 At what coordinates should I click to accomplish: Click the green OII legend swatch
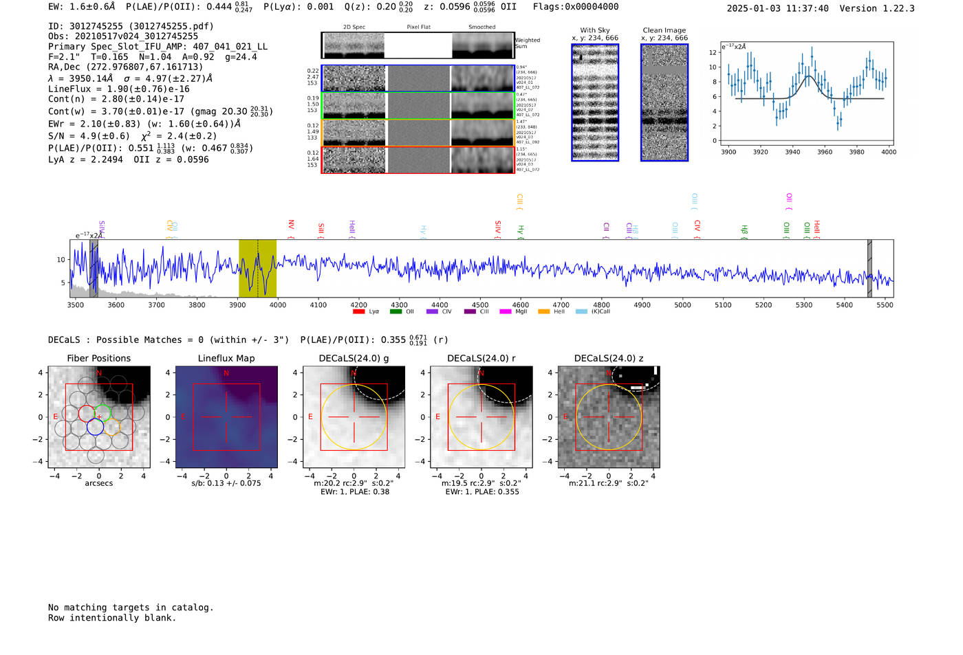pos(396,311)
